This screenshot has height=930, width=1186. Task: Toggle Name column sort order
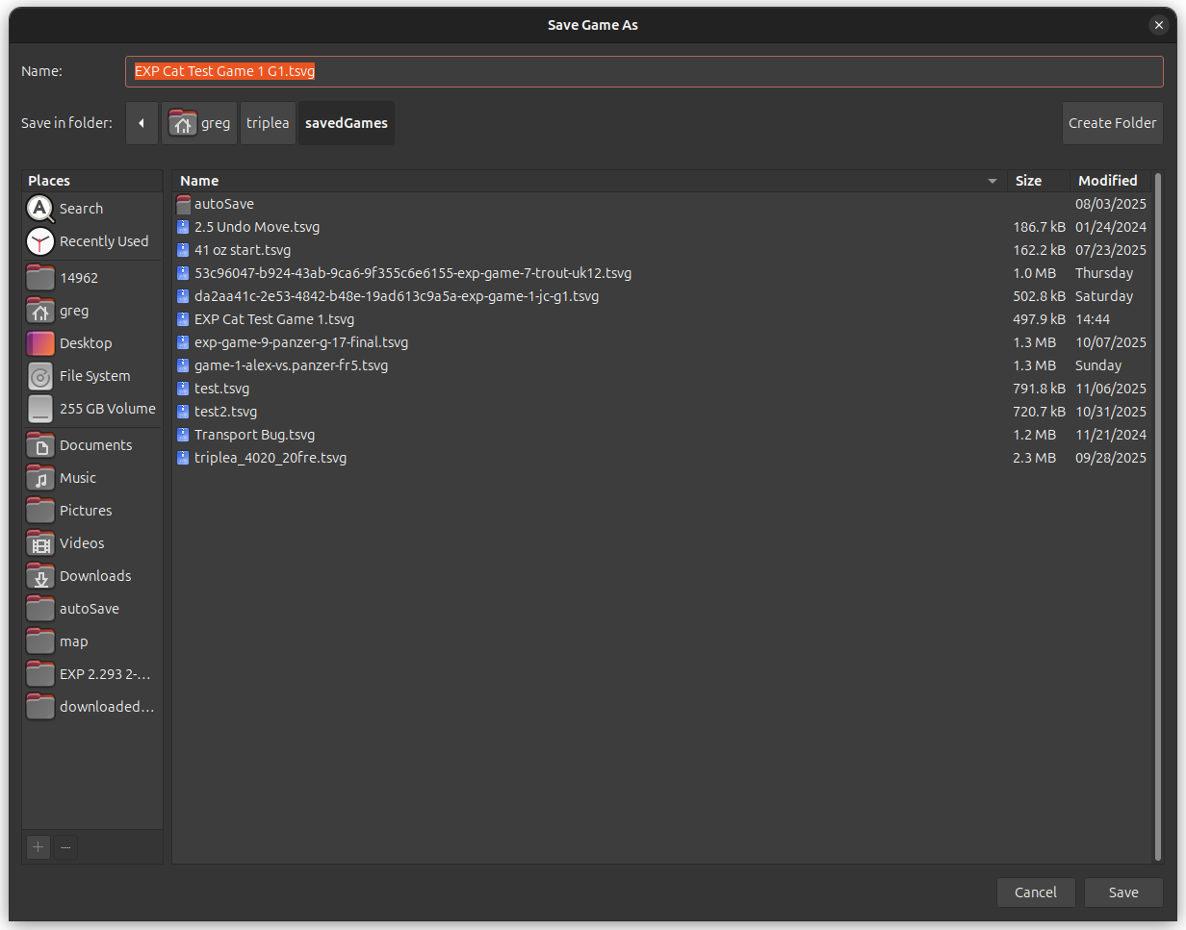pos(199,181)
